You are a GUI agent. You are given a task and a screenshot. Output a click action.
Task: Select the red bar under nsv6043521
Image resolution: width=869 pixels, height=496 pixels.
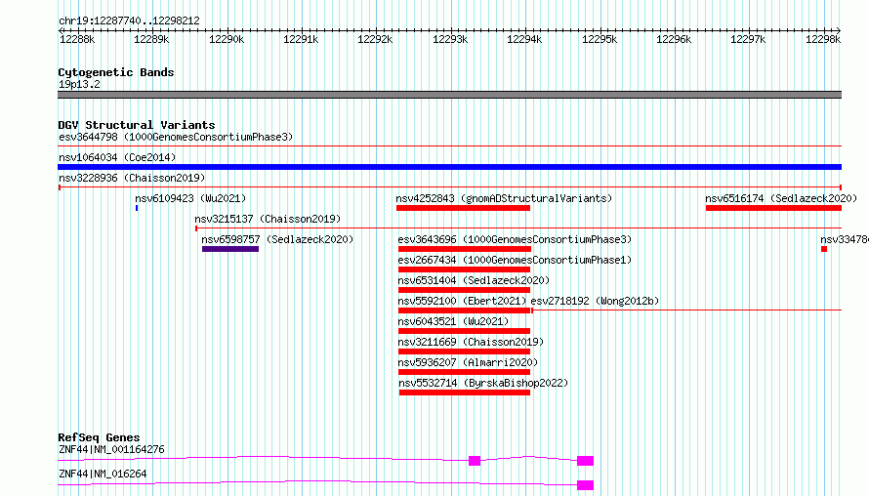[465, 331]
